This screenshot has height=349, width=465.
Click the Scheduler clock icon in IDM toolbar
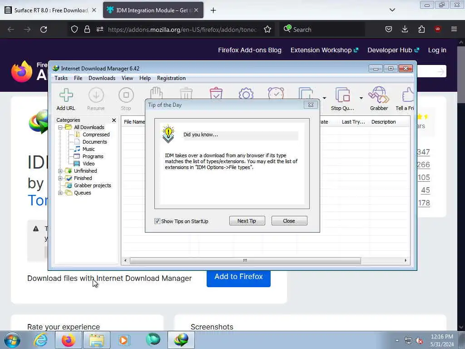[x=276, y=94]
